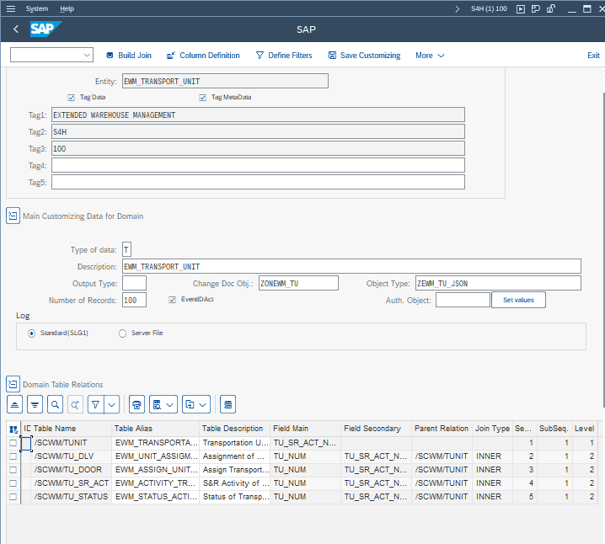This screenshot has width=605, height=544.
Task: Sort the relations table descending
Action: 35,404
